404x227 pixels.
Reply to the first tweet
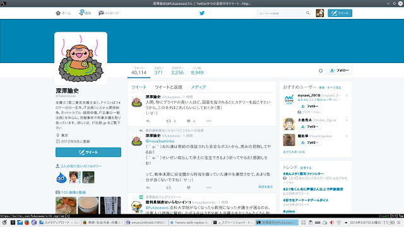click(x=148, y=121)
